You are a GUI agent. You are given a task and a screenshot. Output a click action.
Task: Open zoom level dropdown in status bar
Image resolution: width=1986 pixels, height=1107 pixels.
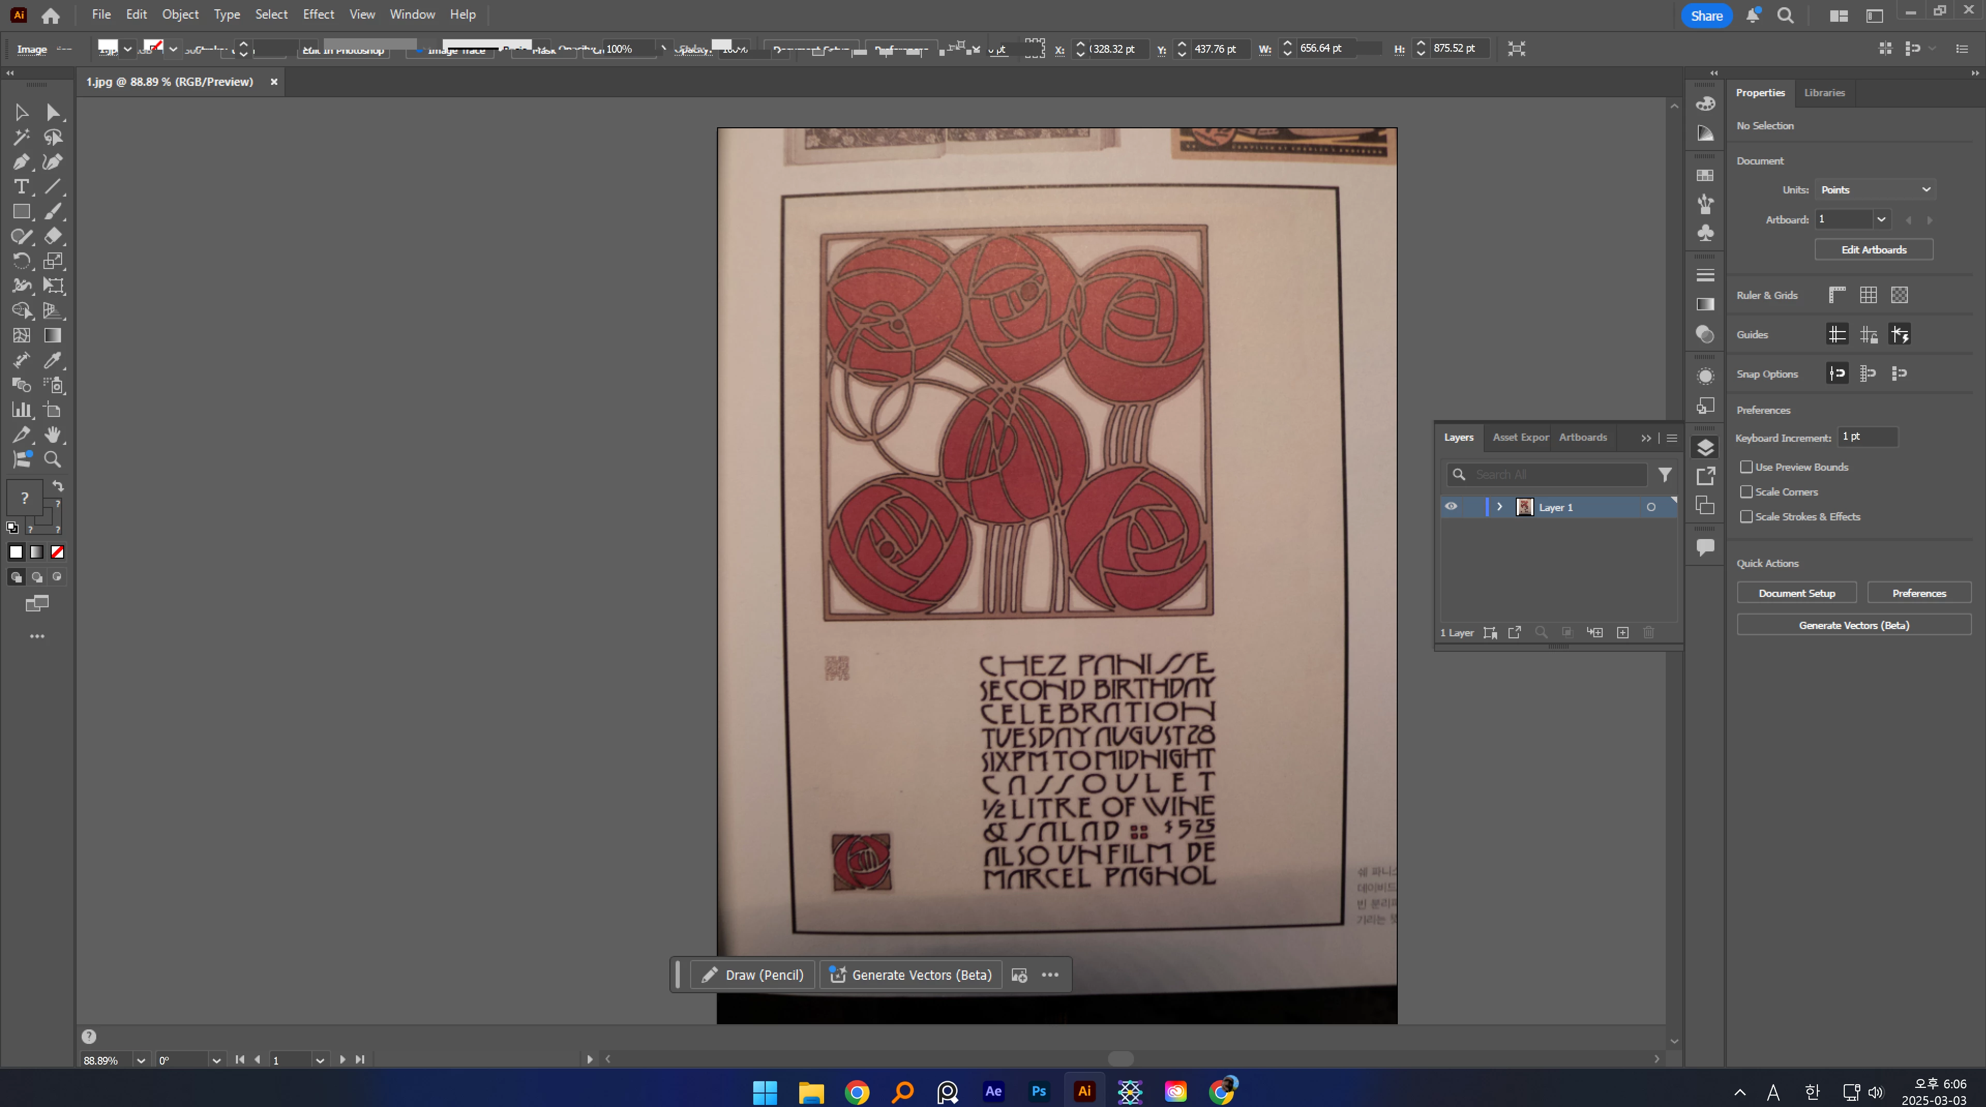click(x=141, y=1061)
